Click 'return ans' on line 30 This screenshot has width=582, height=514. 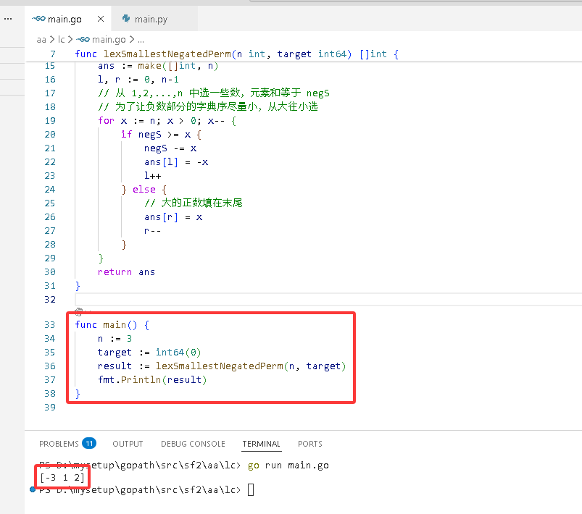[126, 271]
